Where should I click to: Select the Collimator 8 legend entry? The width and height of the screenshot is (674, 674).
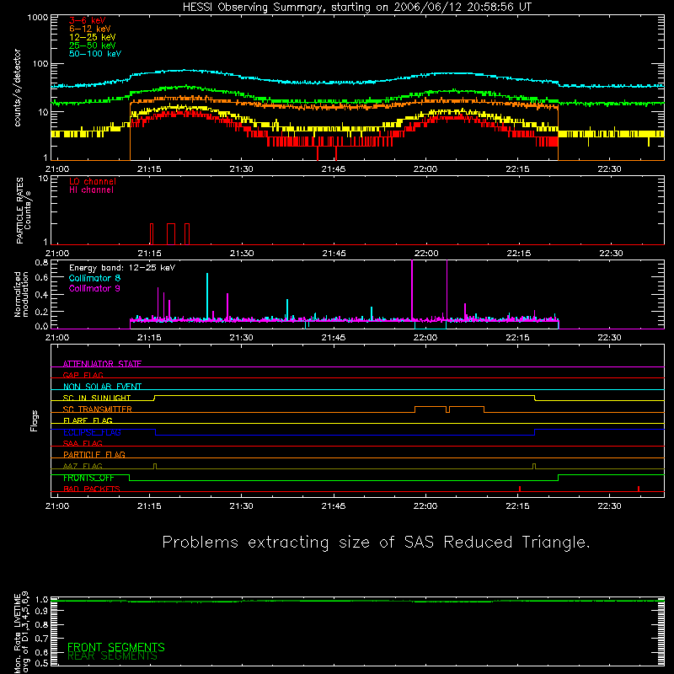[x=94, y=278]
